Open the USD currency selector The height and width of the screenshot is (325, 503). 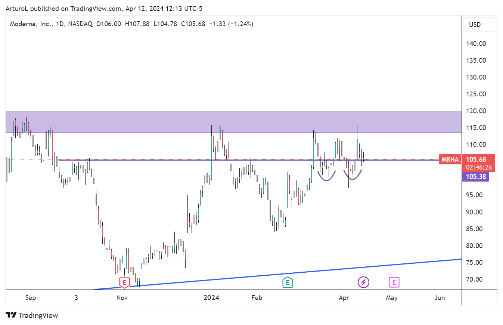pos(479,25)
